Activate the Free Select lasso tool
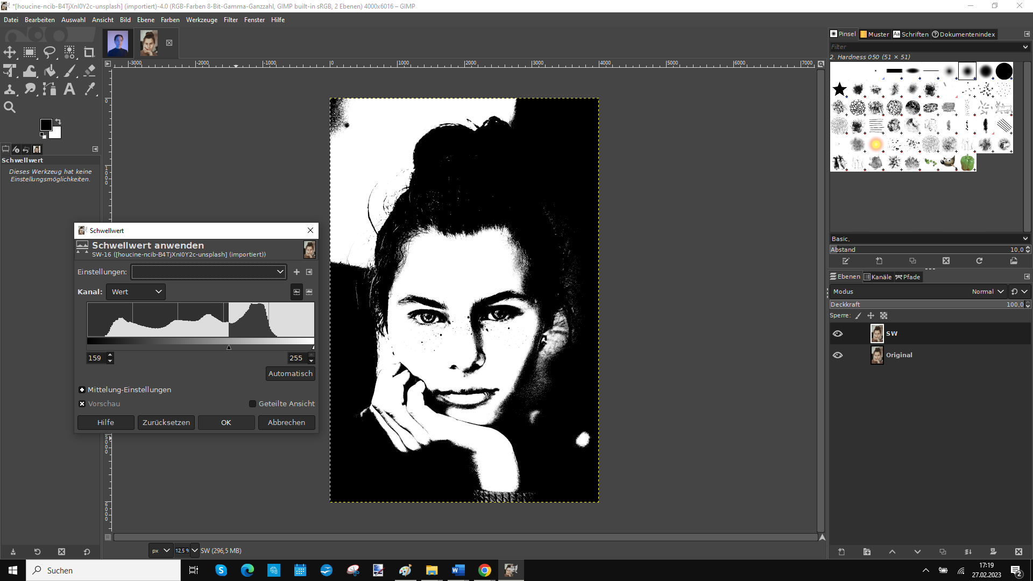This screenshot has height=581, width=1033. [49, 53]
